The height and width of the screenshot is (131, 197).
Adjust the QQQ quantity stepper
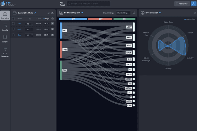(32, 29)
